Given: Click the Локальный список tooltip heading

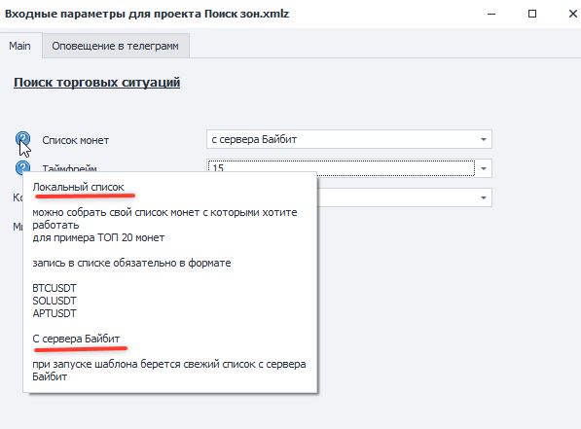Looking at the screenshot, I should (78, 187).
